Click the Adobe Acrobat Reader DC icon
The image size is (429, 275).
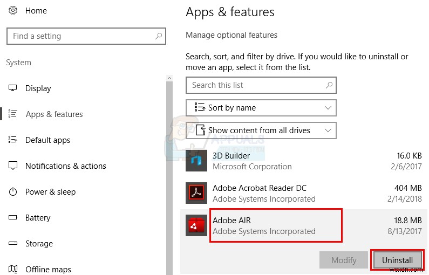[x=196, y=193]
